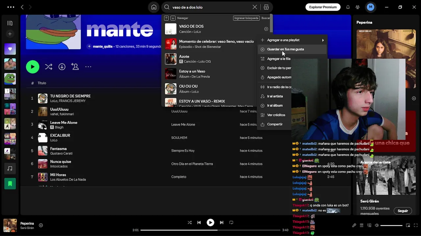Open more options dots for the playlist

click(88, 67)
